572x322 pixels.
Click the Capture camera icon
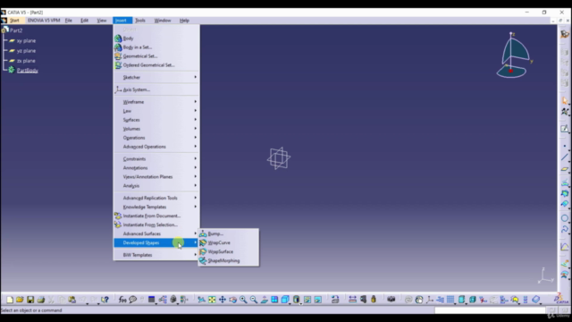391,300
